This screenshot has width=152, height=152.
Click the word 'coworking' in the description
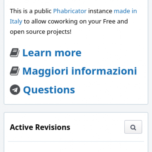[63, 22]
